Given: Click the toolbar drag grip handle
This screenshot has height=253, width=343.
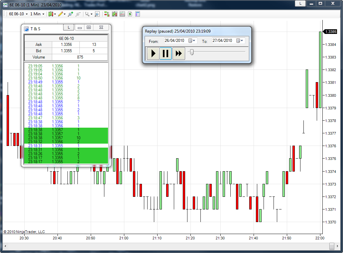Looking at the screenshot, I should (4, 14).
